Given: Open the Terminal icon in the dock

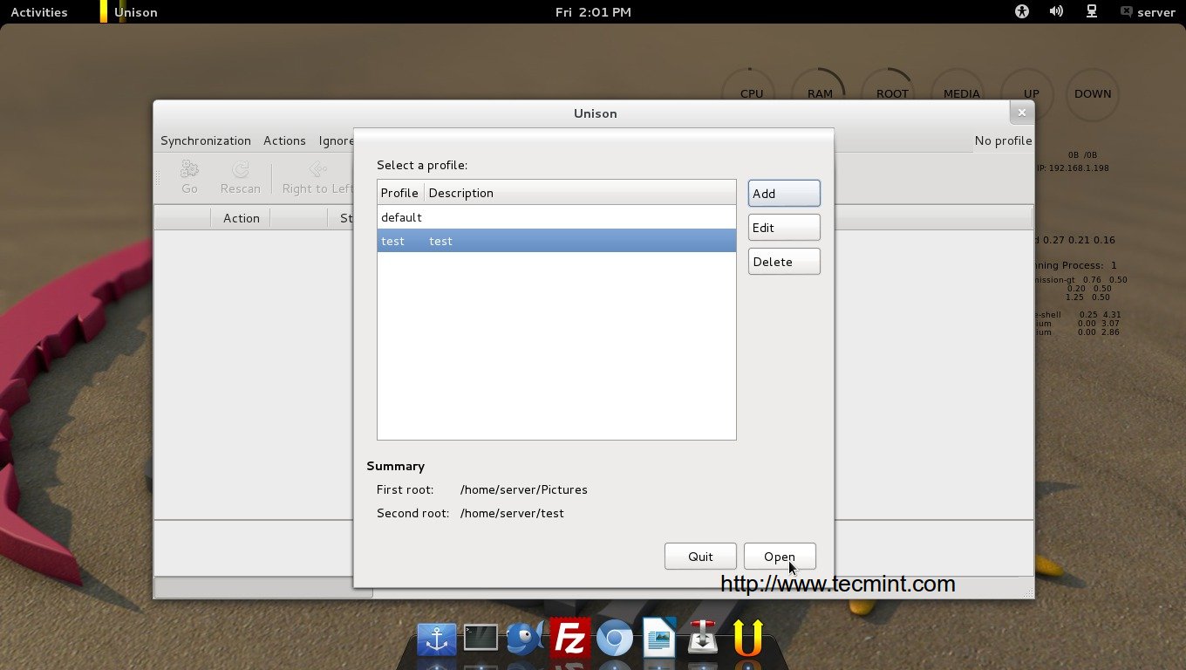Looking at the screenshot, I should (x=481, y=639).
